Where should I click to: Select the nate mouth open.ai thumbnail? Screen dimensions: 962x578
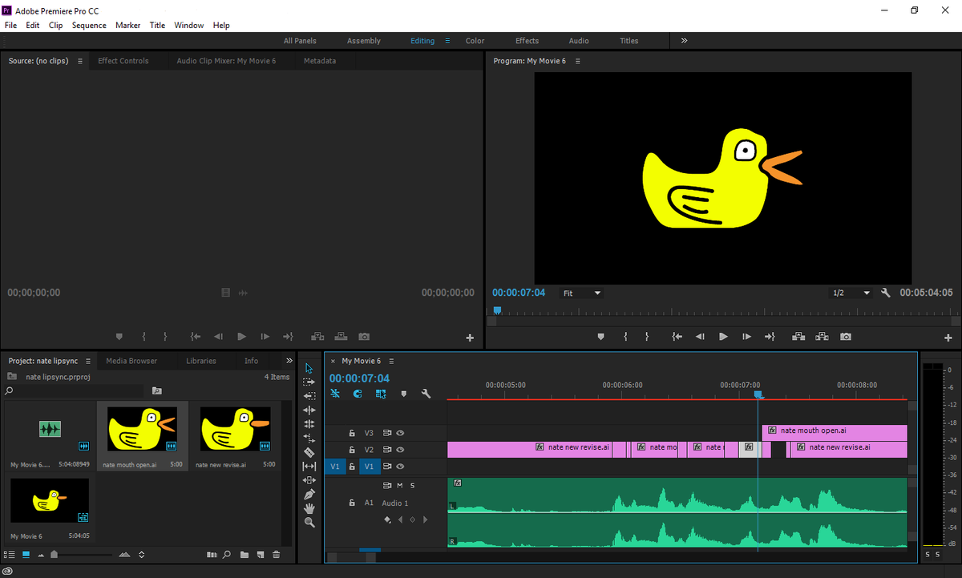[142, 429]
